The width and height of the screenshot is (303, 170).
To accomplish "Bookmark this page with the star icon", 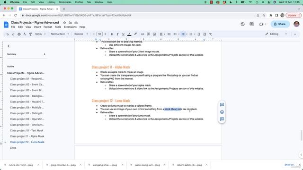I will tap(264, 15).
